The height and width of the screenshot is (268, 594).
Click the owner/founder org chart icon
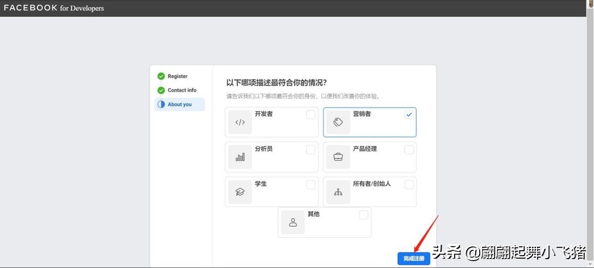(x=338, y=192)
